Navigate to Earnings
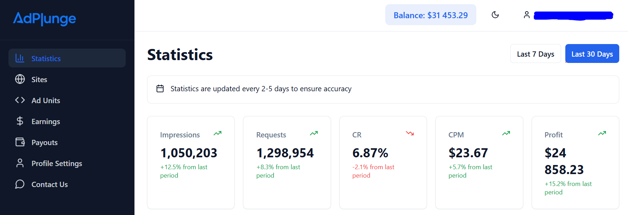Screen dimensions: 628x215 click(67, 121)
